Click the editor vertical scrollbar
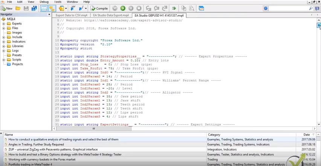Viewport: 321px width, 166px height. tap(319, 75)
